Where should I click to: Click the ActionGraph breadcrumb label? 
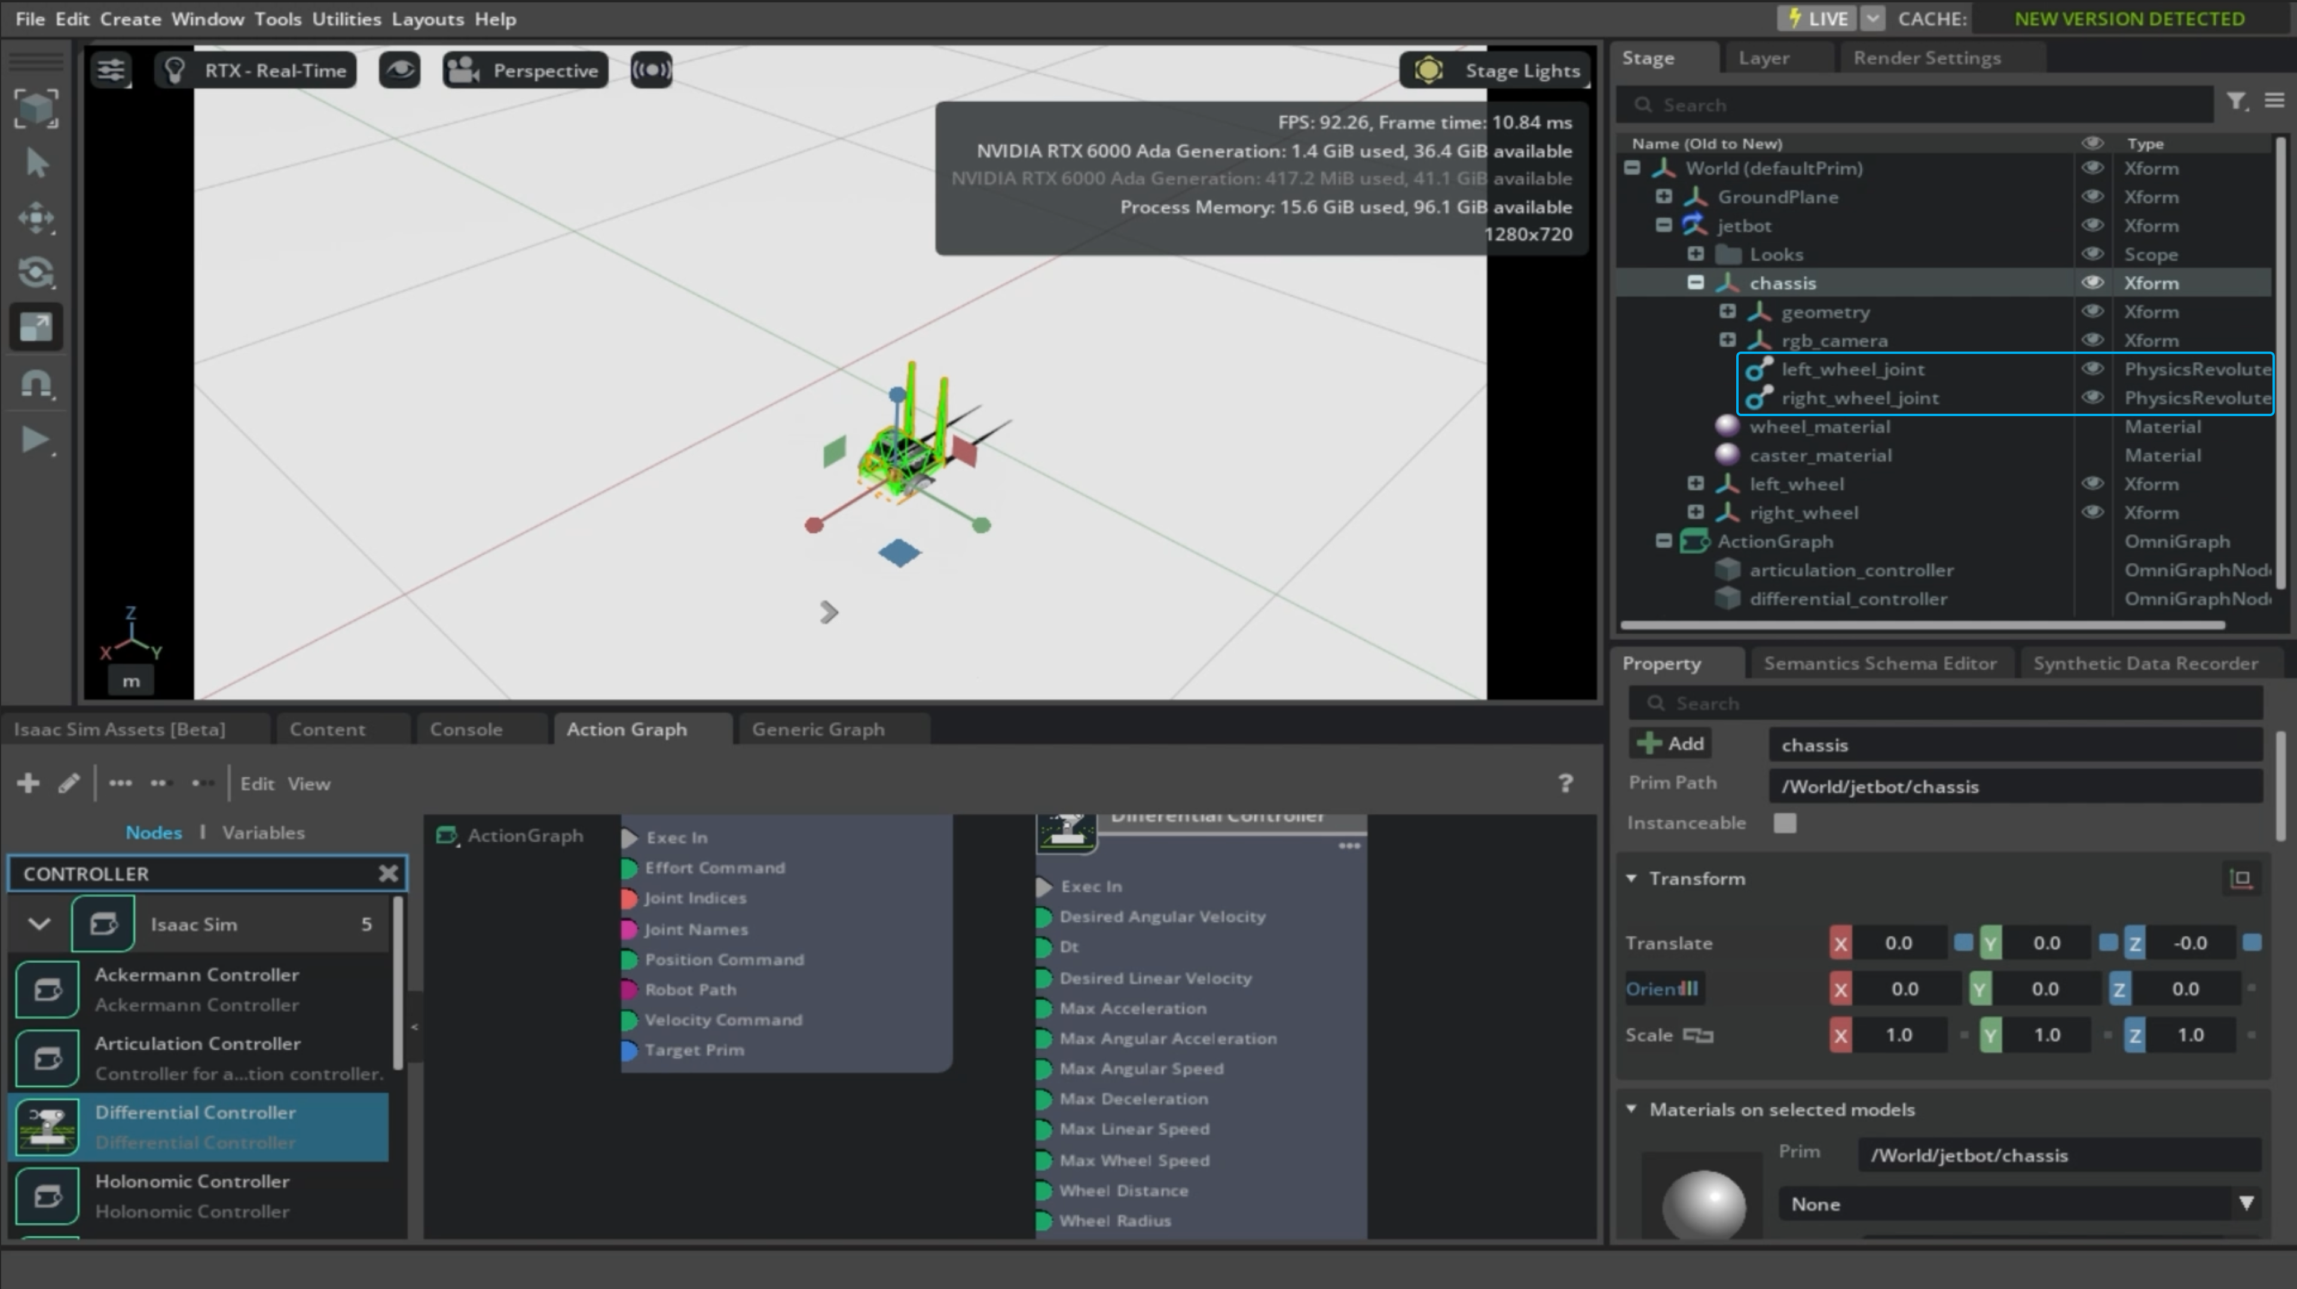[x=525, y=835]
